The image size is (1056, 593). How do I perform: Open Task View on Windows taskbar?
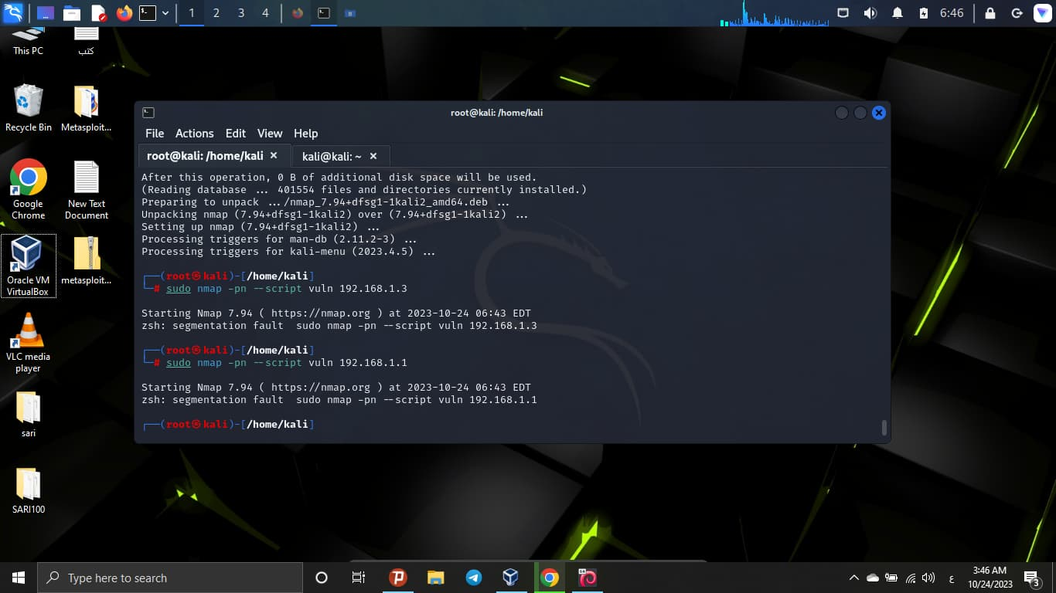click(x=359, y=578)
